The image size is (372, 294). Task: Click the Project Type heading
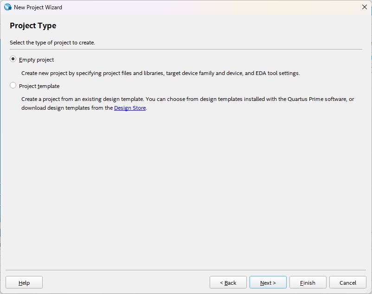click(33, 25)
